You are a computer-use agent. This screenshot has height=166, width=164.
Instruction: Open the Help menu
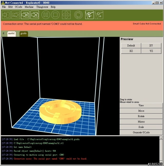53,7
